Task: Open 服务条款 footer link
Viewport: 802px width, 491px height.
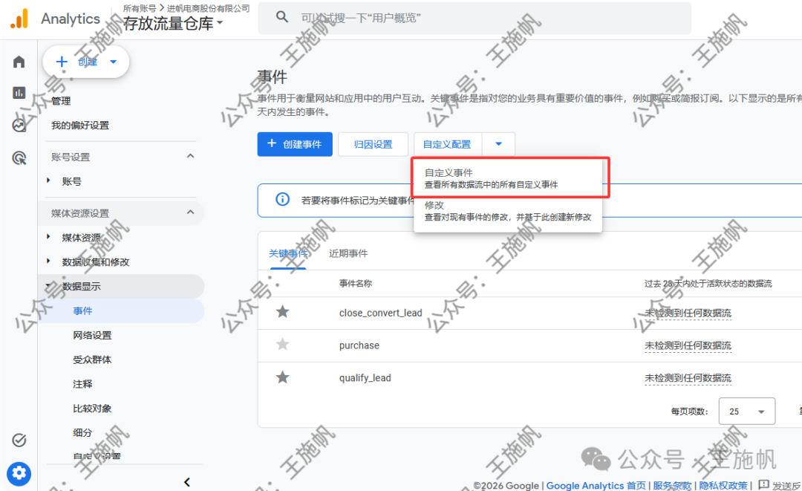Action: coord(672,485)
